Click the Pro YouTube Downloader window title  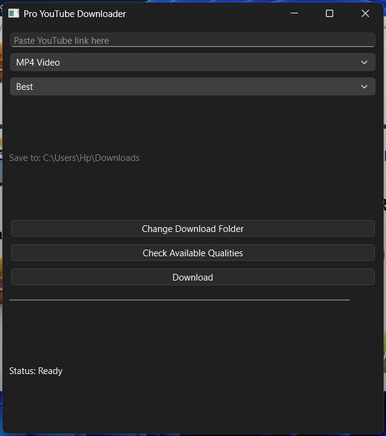pos(75,13)
